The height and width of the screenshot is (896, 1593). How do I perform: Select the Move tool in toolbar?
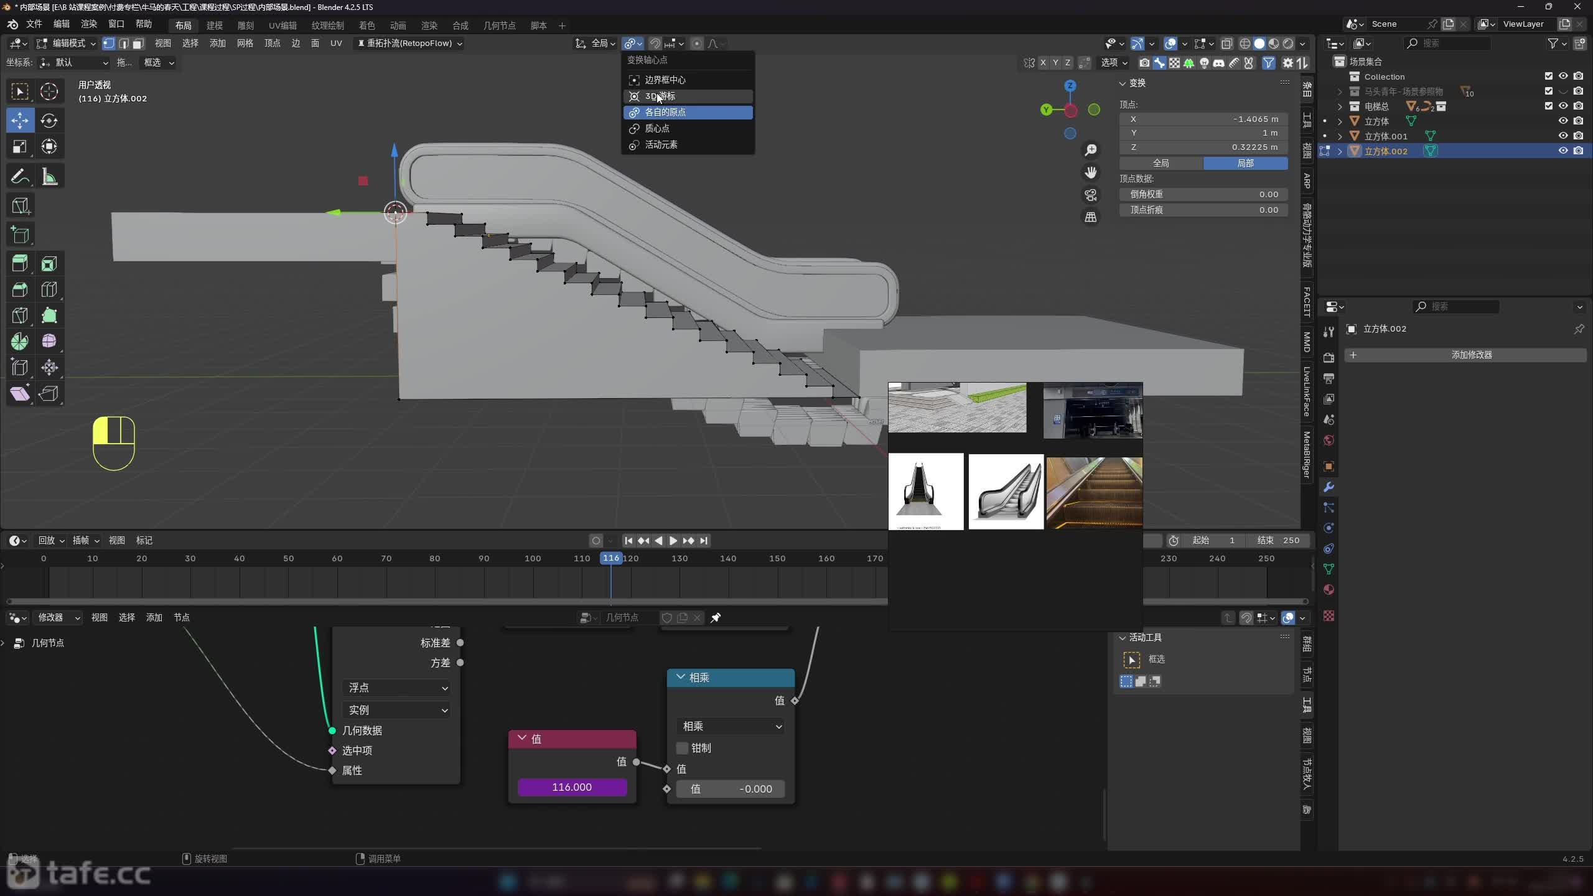tap(20, 120)
